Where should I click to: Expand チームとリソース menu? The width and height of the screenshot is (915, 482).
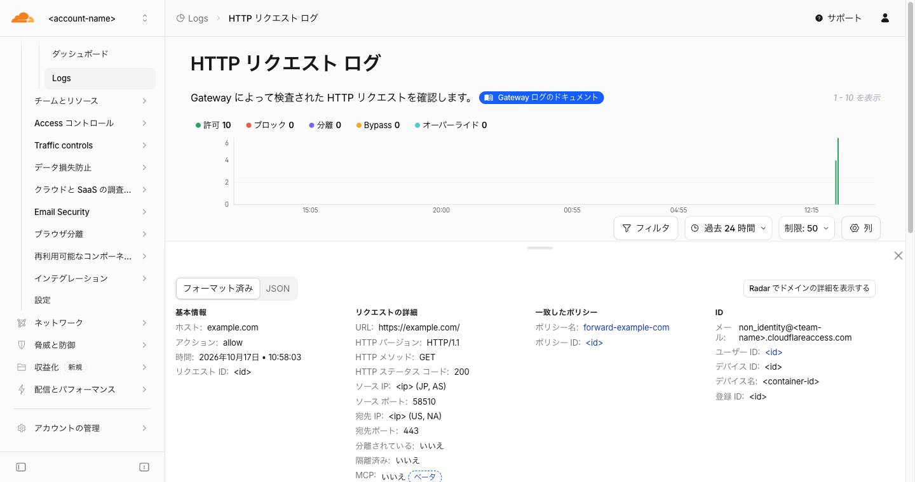tap(91, 101)
